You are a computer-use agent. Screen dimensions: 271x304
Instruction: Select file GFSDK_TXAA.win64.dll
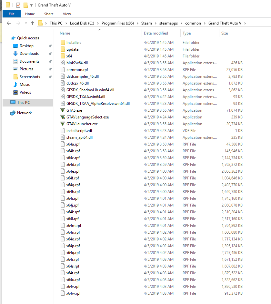pos(86,97)
